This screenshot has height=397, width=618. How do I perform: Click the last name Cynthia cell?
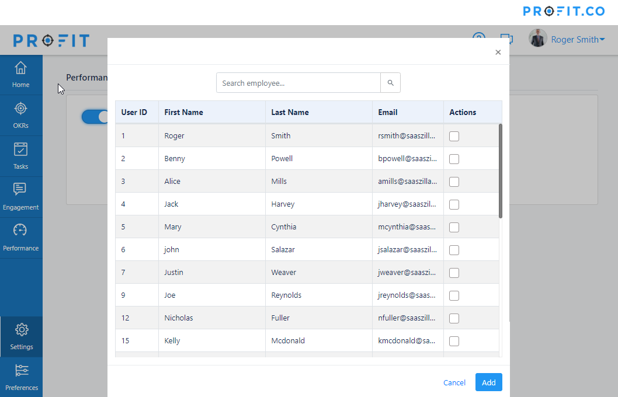[x=319, y=227]
